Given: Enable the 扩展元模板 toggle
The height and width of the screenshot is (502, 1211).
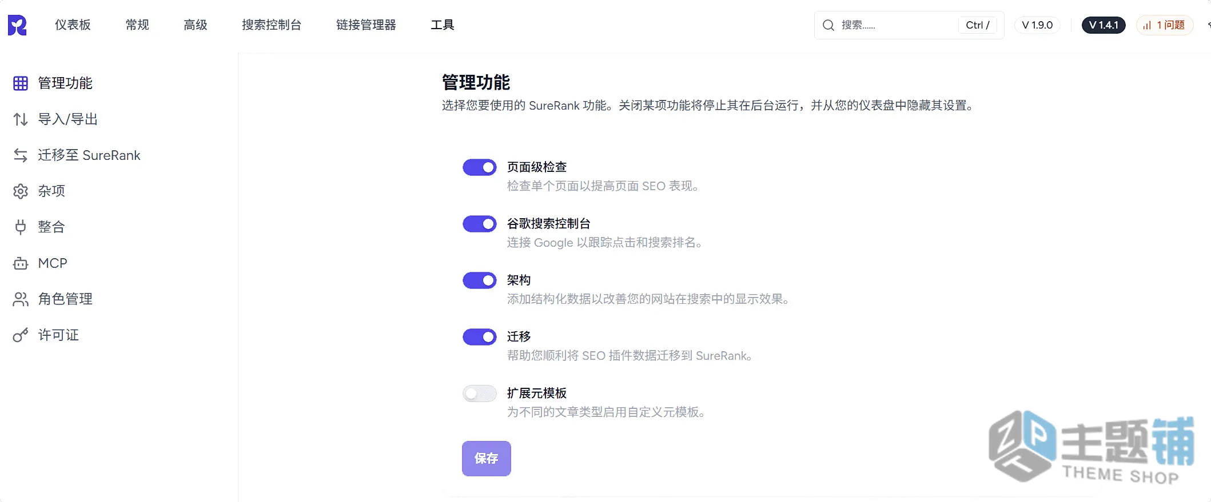Looking at the screenshot, I should point(480,393).
